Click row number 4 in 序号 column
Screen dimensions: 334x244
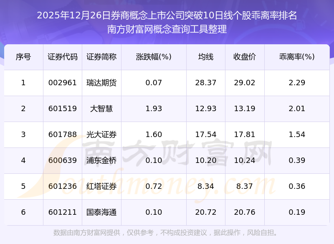[x=23, y=160]
